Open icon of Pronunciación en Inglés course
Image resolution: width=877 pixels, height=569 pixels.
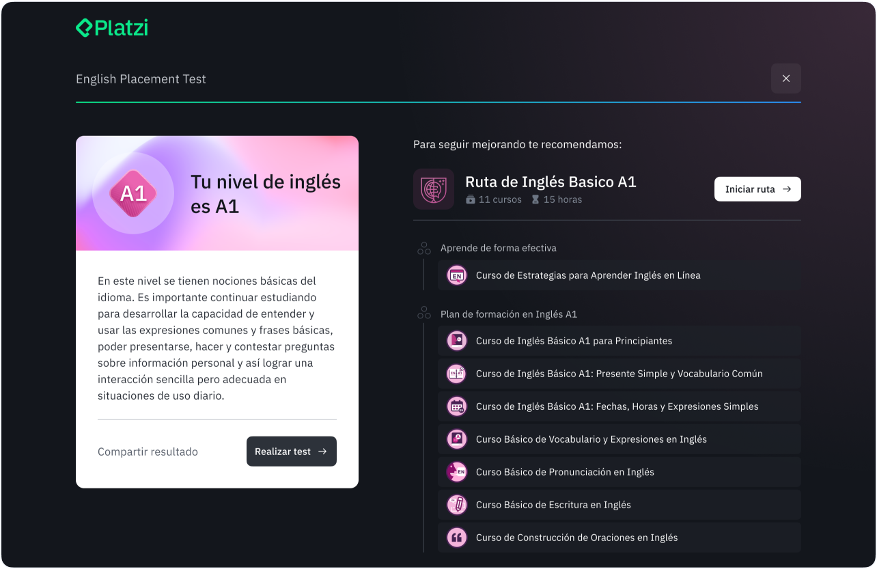[456, 472]
